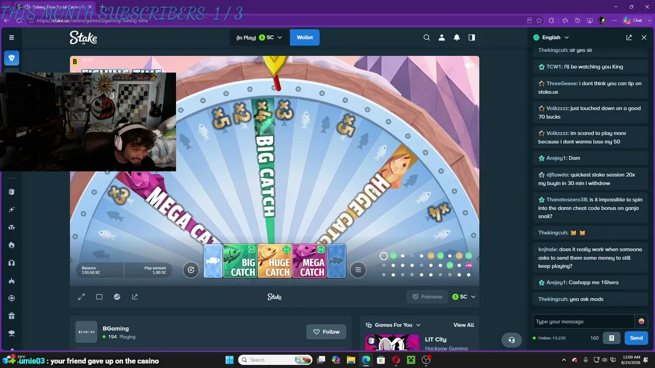Viewport: 655px width, 368px height.
Task: Open File Explorer from the taskbar
Action: click(x=351, y=360)
